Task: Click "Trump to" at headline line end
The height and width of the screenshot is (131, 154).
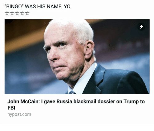Action: click(134, 102)
